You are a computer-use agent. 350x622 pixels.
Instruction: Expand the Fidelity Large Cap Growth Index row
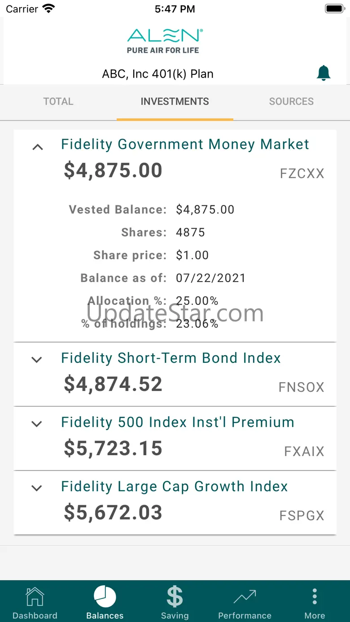(37, 488)
